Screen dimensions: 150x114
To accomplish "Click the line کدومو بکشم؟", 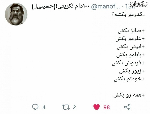I will [x=128, y=15].
